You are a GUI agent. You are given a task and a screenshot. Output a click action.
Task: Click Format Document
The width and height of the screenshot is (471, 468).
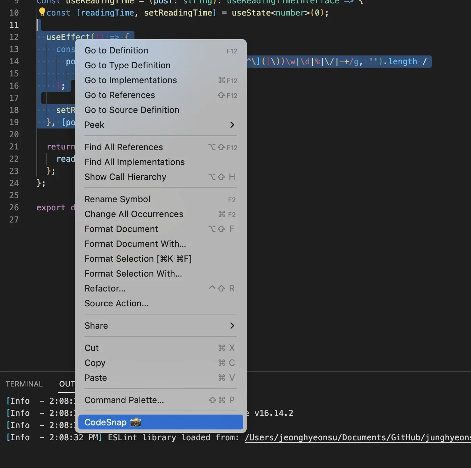(x=121, y=229)
